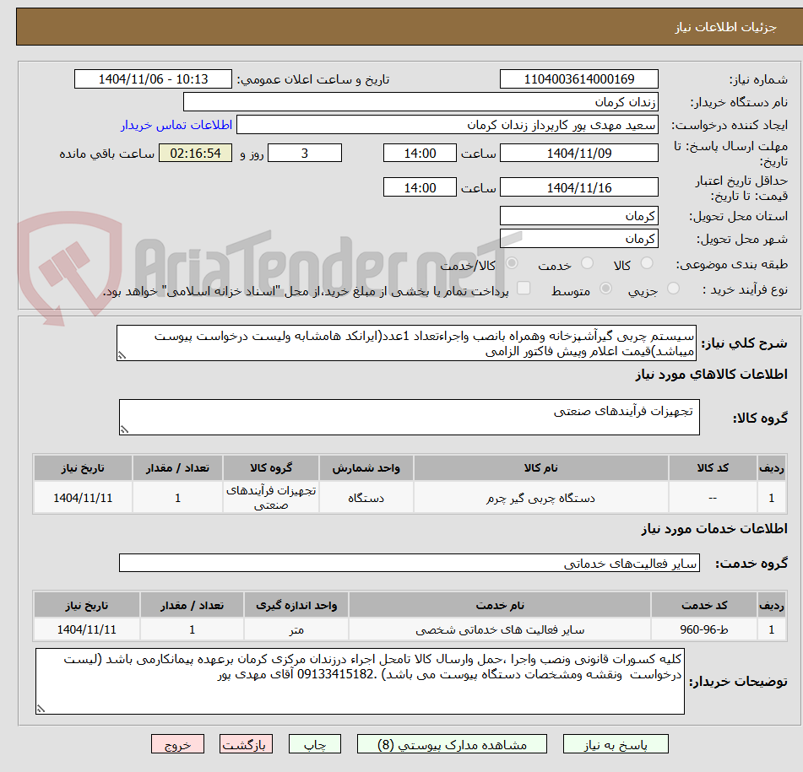Click the واحد اندازه گیری column header
This screenshot has width=803, height=772.
tap(296, 605)
